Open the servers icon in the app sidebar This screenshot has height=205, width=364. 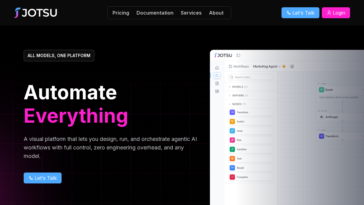coord(217,91)
